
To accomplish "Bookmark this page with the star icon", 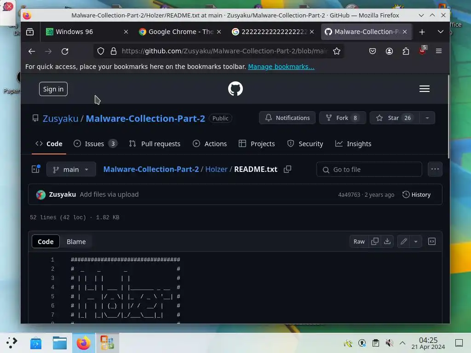I will pos(336,51).
